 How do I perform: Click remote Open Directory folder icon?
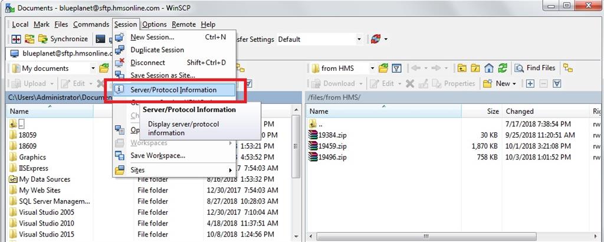point(383,68)
